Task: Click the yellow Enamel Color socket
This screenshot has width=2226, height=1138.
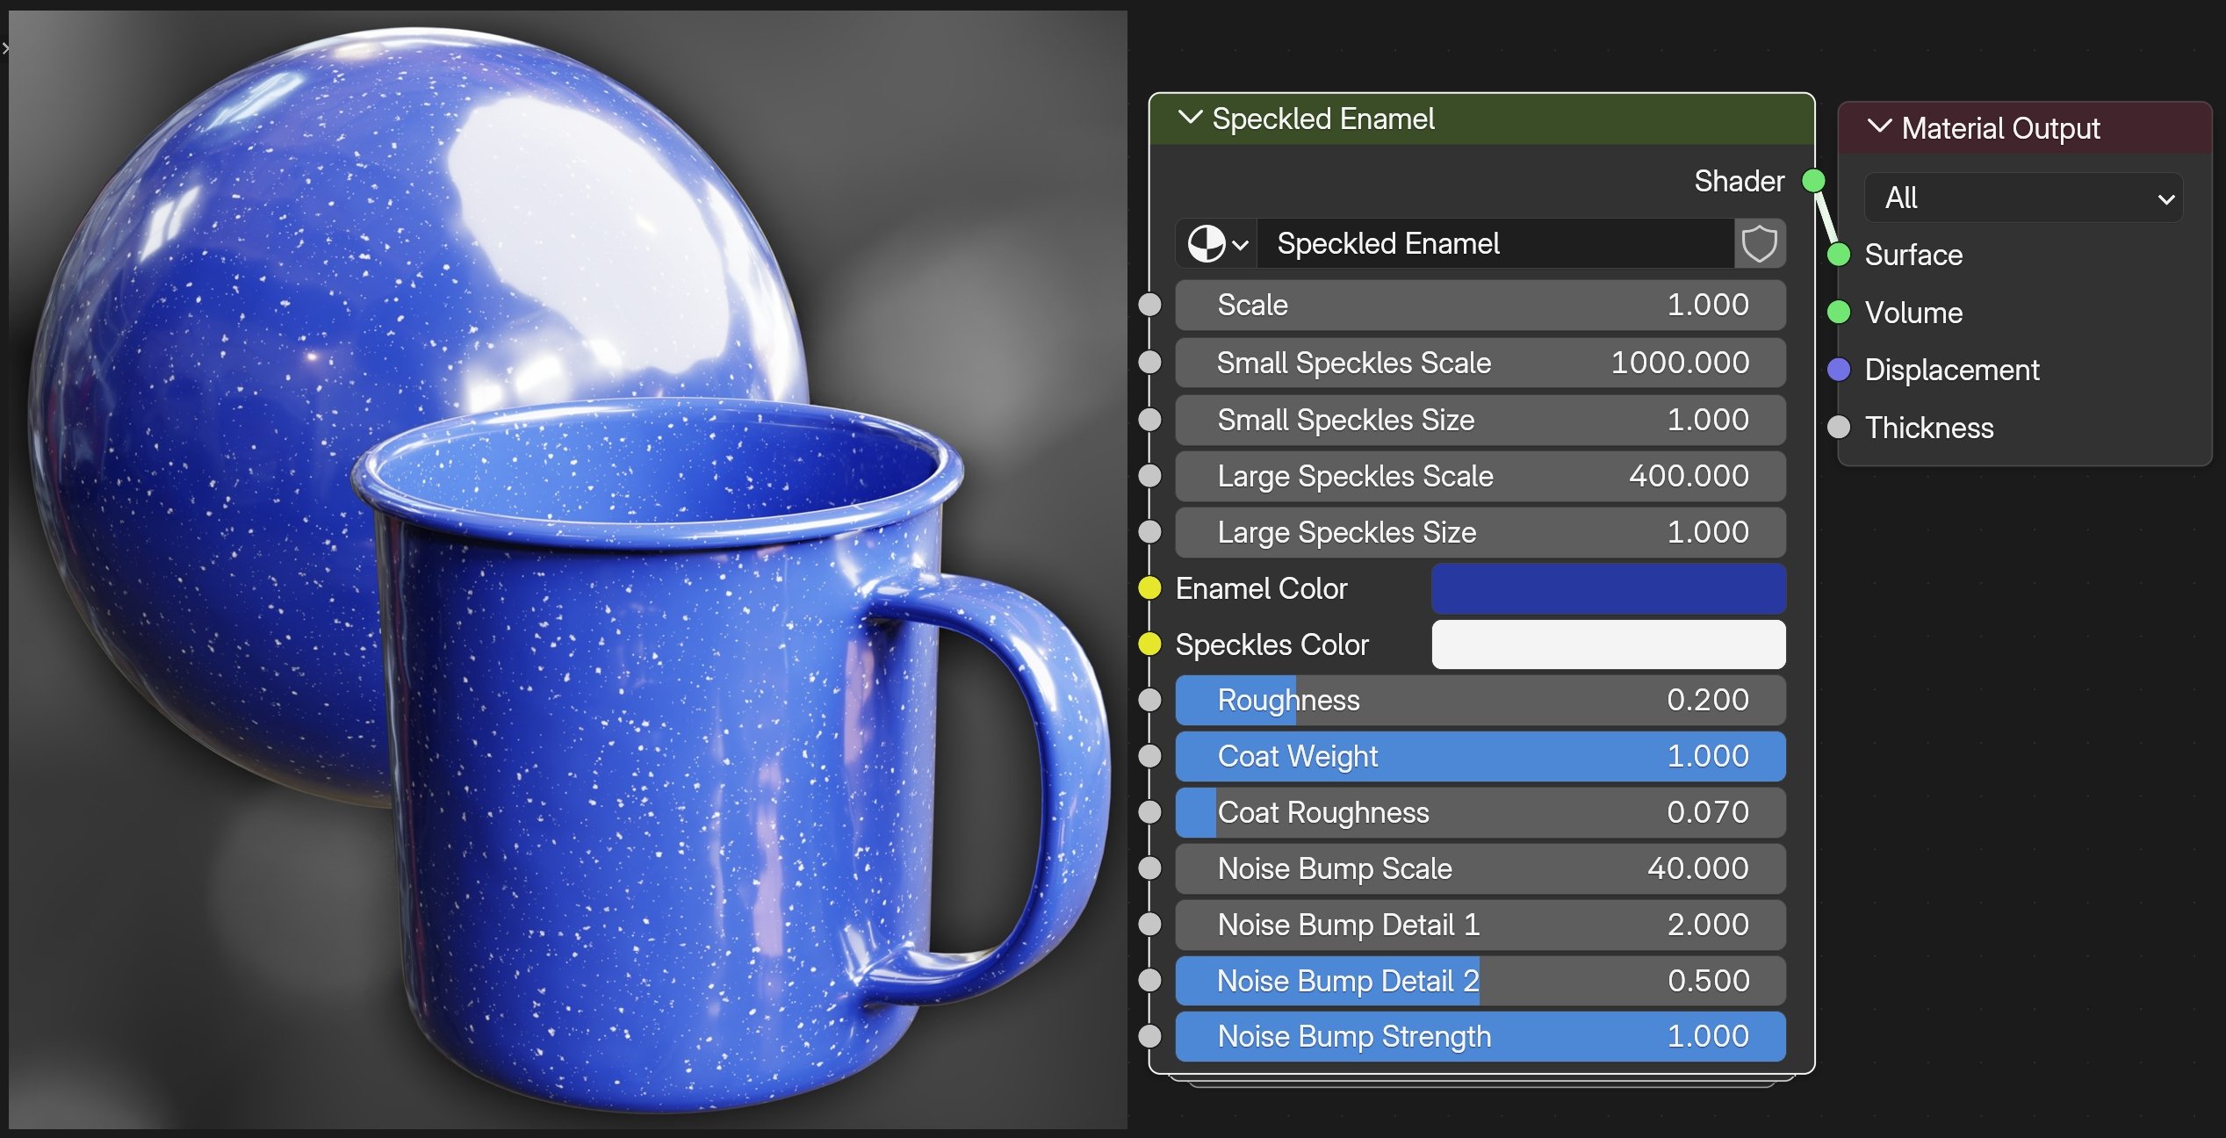Action: tap(1149, 588)
